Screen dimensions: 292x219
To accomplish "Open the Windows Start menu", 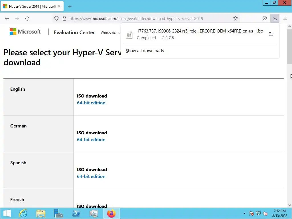I will pos(7,213).
